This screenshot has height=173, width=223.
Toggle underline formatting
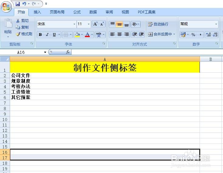54,35
